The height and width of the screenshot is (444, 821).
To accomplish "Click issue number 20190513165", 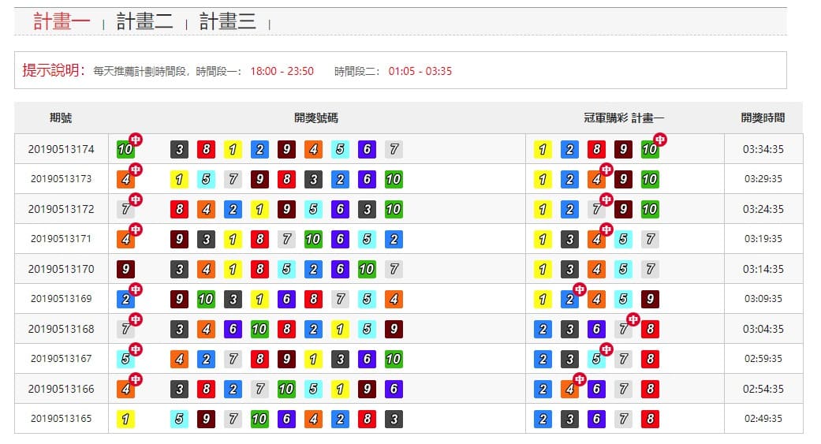I will [x=62, y=419].
